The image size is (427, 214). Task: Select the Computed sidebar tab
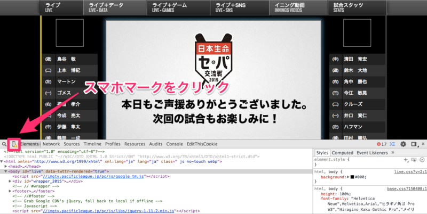tap(342, 153)
